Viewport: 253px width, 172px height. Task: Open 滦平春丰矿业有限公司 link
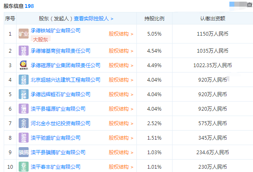click(56, 167)
